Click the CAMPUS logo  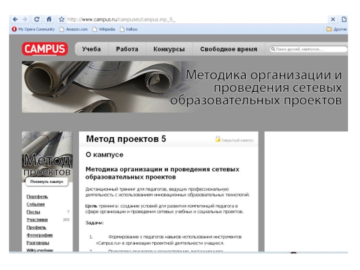(x=45, y=49)
